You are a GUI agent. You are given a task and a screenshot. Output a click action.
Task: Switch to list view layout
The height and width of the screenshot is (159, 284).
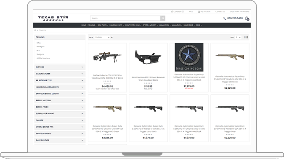[247, 37]
